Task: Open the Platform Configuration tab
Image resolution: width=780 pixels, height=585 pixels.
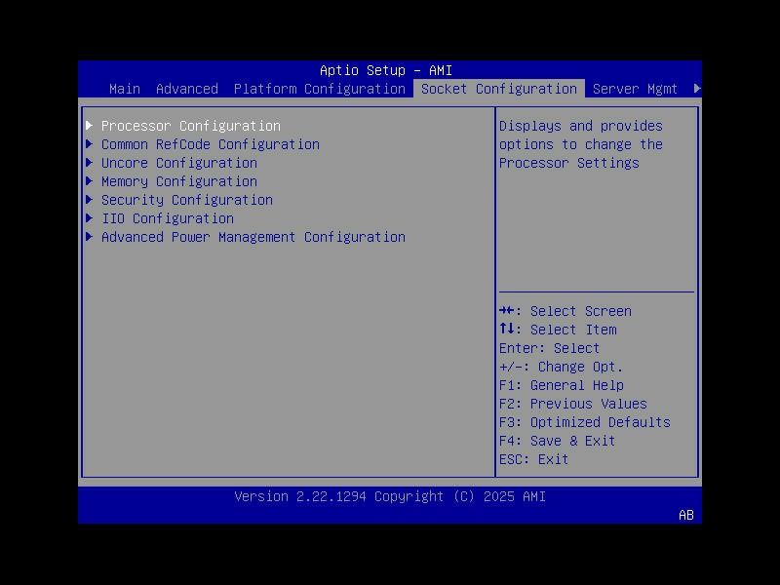Action: click(320, 89)
